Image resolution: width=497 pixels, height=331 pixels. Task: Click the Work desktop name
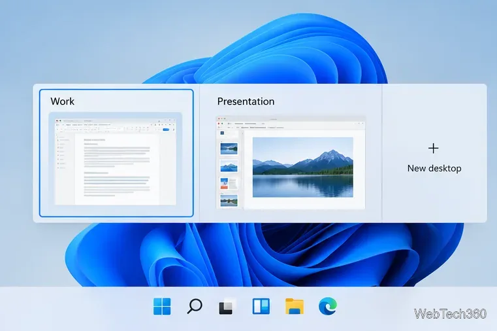pos(63,101)
